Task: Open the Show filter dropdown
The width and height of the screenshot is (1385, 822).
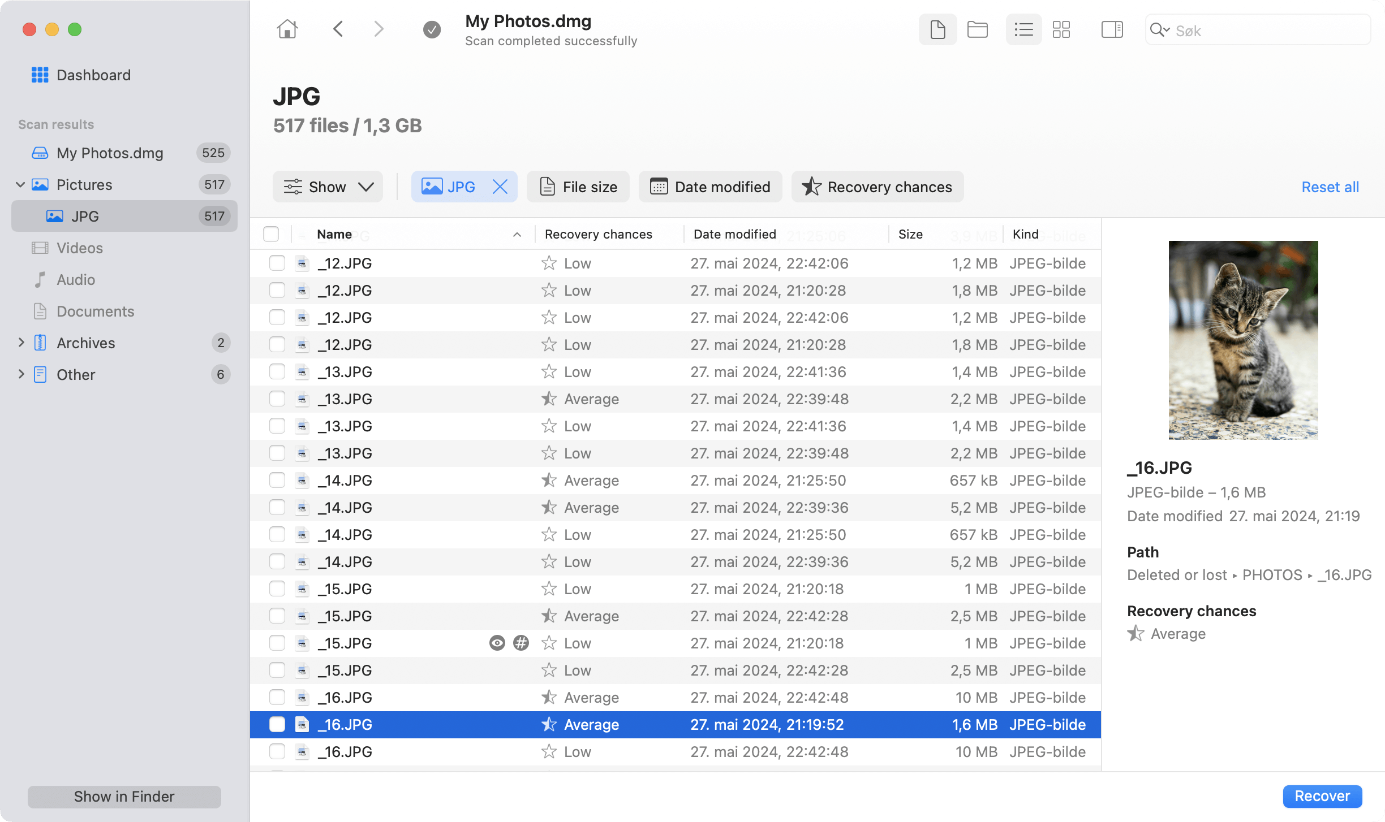Action: 328,186
